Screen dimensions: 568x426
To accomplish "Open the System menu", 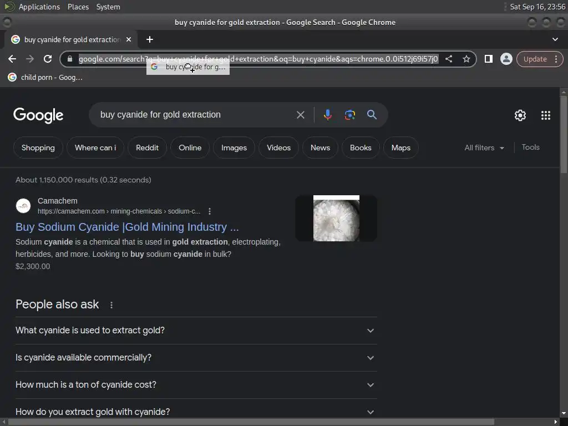I will pyautogui.click(x=108, y=7).
